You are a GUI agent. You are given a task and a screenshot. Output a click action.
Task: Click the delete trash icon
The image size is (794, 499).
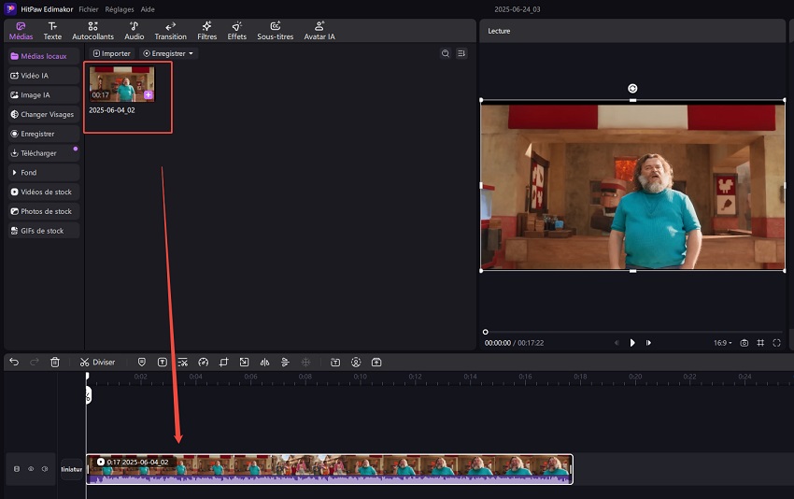pyautogui.click(x=55, y=363)
